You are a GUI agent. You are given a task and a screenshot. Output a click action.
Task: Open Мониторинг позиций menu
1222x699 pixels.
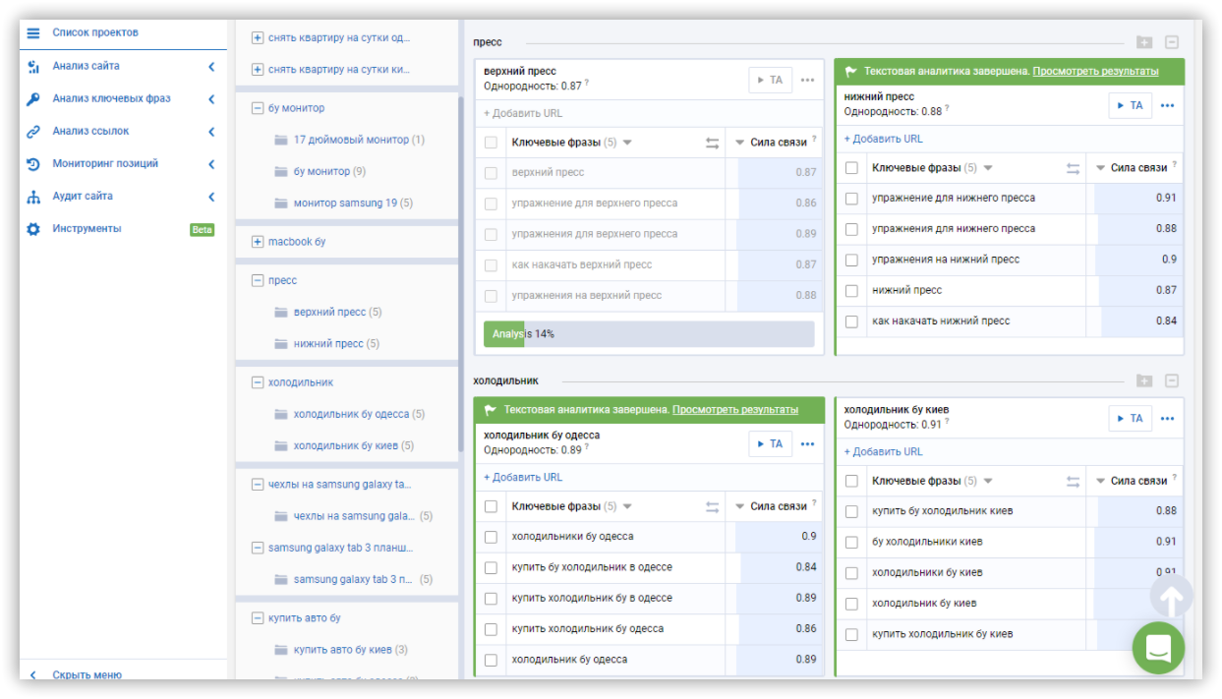pos(105,163)
